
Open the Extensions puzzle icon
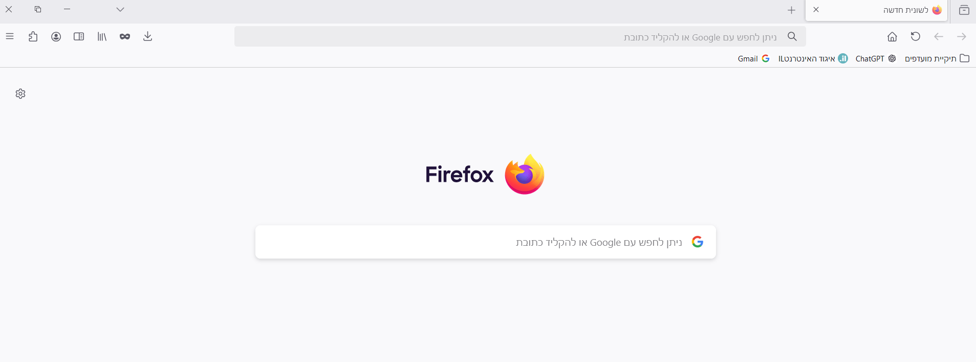coord(33,36)
